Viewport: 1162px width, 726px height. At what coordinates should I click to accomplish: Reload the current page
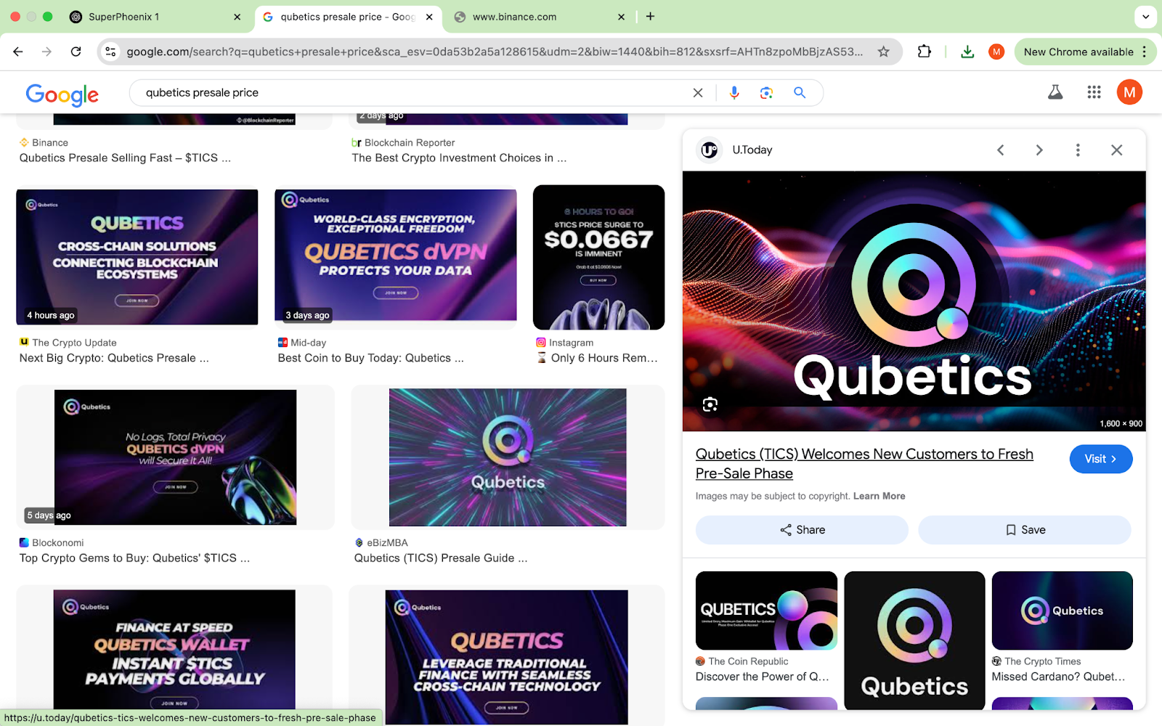(76, 52)
